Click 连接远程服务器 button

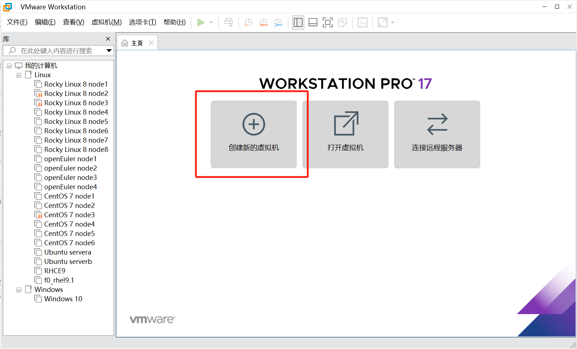(x=437, y=134)
